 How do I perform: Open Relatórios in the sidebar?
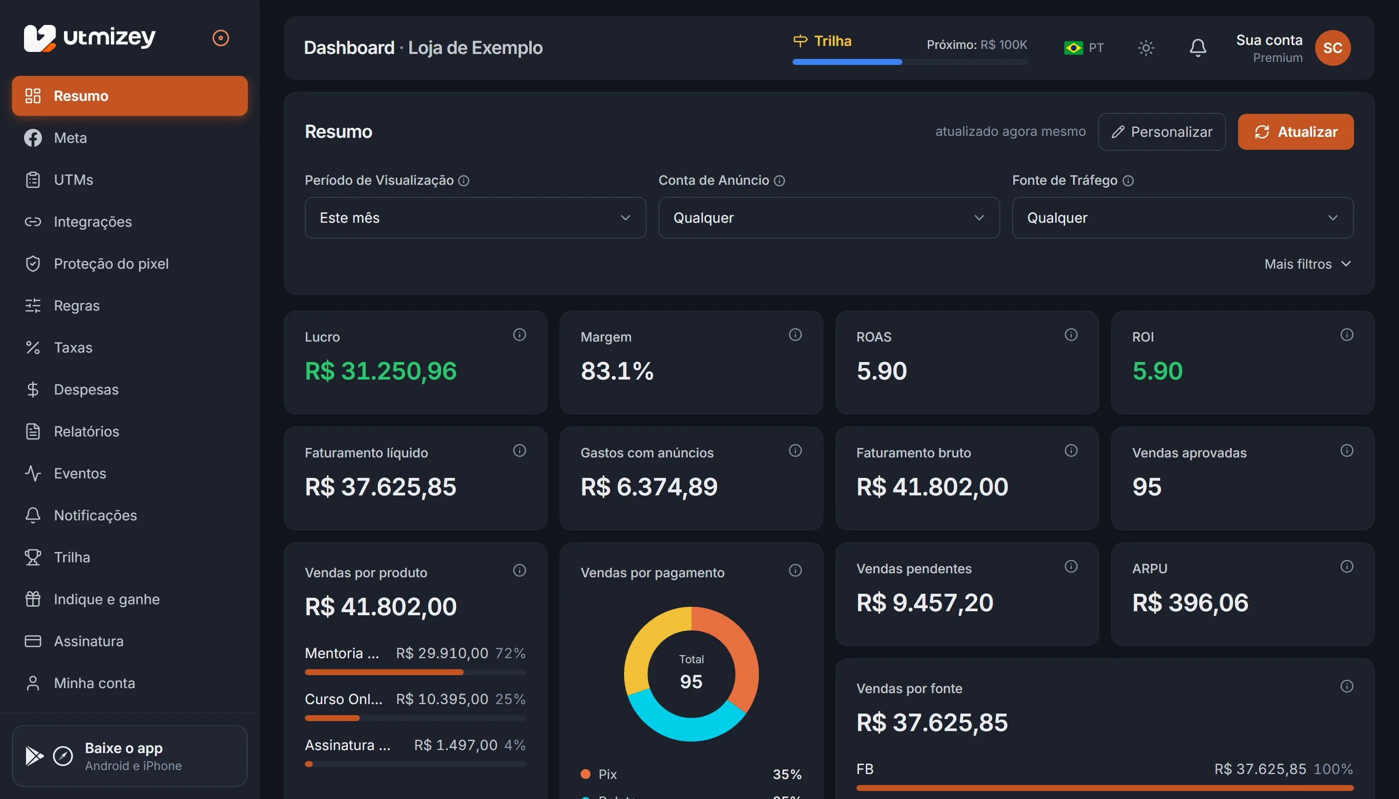(x=129, y=431)
